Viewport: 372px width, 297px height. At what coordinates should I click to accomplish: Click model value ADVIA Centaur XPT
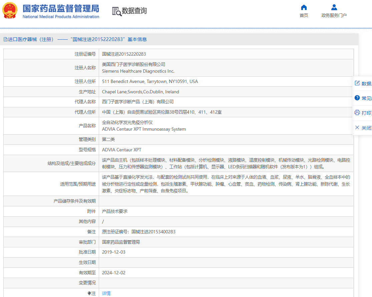coord(121,150)
